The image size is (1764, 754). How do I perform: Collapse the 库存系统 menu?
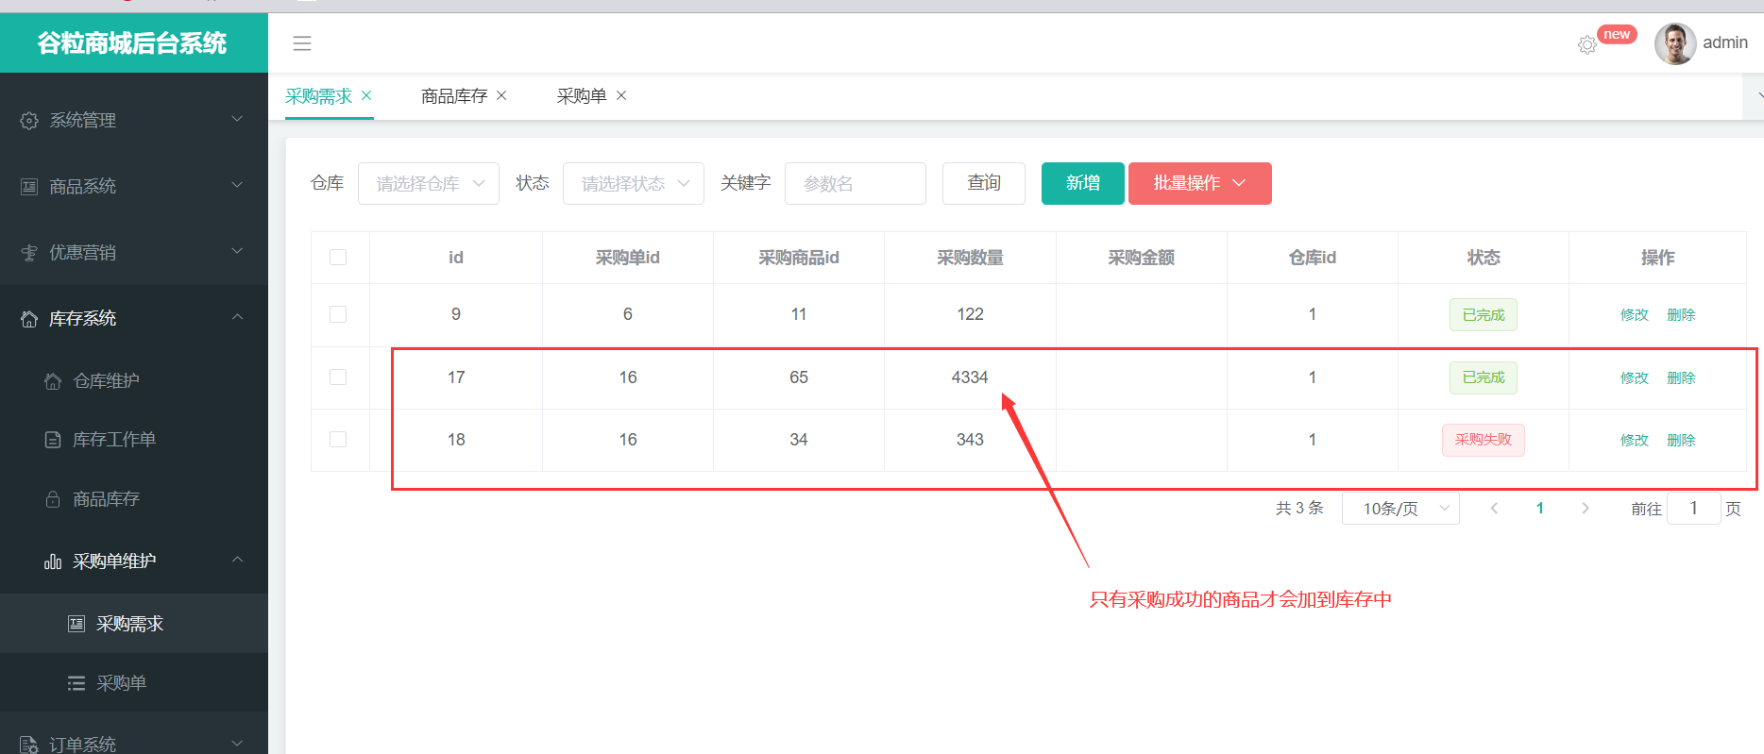point(134,318)
